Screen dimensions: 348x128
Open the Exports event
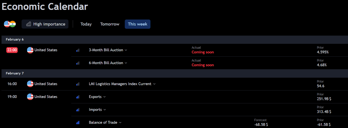[x=95, y=97]
